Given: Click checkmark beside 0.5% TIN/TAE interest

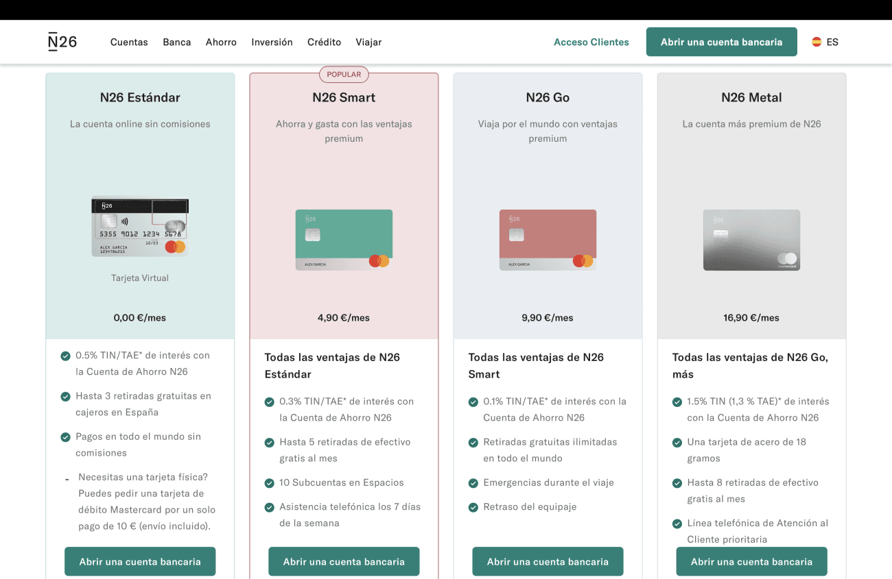Looking at the screenshot, I should coord(65,356).
